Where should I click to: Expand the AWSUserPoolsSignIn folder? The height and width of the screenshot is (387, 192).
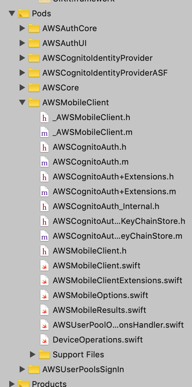tap(23, 369)
